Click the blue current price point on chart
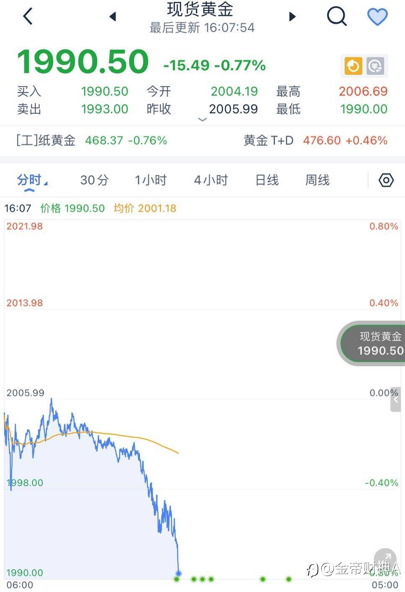Viewport: 405px width, 592px height. click(x=179, y=573)
